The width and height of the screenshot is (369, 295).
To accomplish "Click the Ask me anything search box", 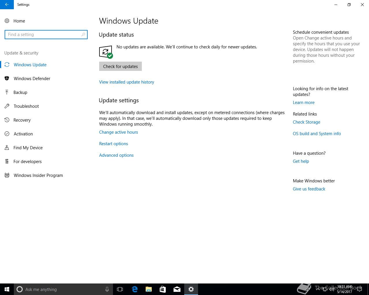I will (63, 289).
